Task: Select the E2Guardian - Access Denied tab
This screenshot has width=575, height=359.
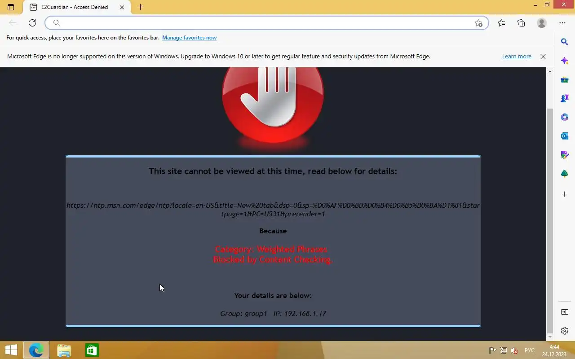Action: [x=76, y=7]
